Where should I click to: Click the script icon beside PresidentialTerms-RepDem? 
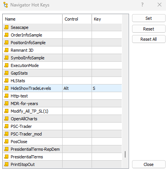(x=6, y=149)
